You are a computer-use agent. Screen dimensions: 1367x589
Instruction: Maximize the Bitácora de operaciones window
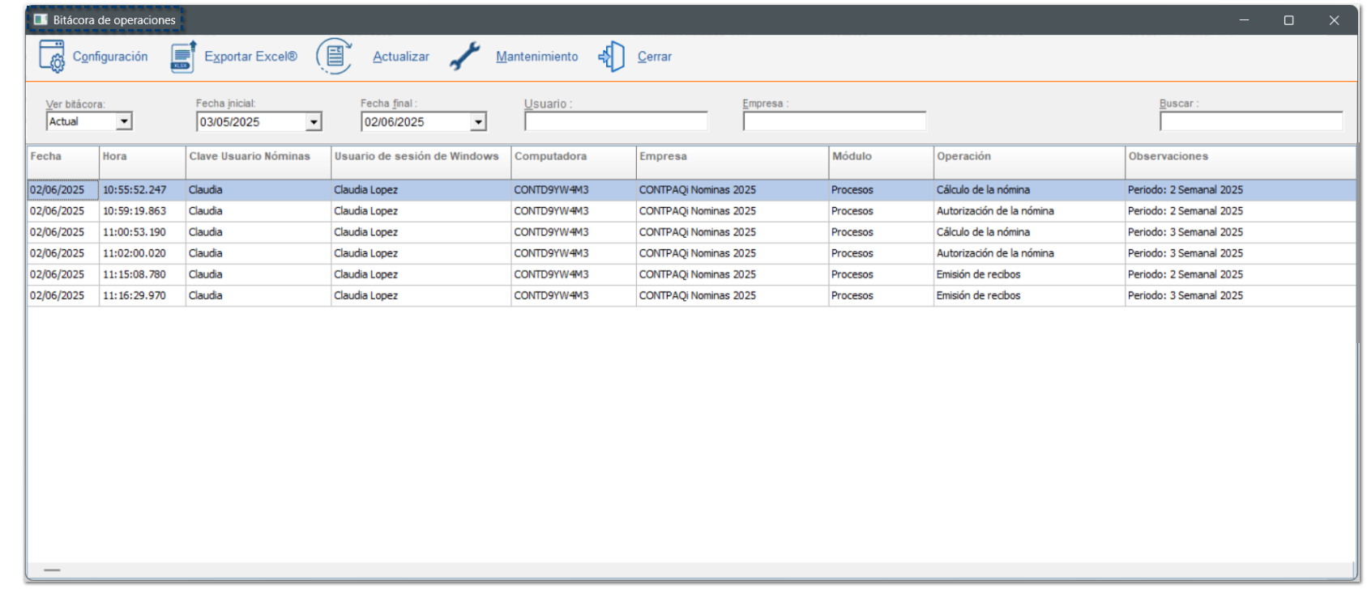tap(1288, 20)
